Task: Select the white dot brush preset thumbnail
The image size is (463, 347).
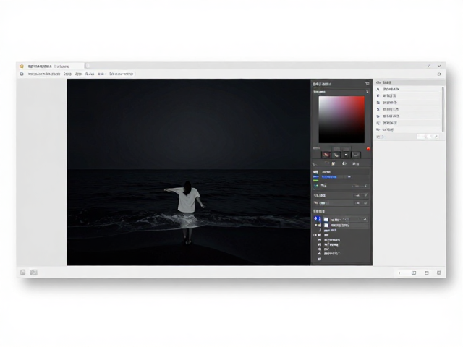Action: [346, 155]
